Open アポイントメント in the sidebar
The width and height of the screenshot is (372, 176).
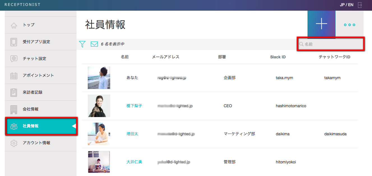(x=38, y=76)
